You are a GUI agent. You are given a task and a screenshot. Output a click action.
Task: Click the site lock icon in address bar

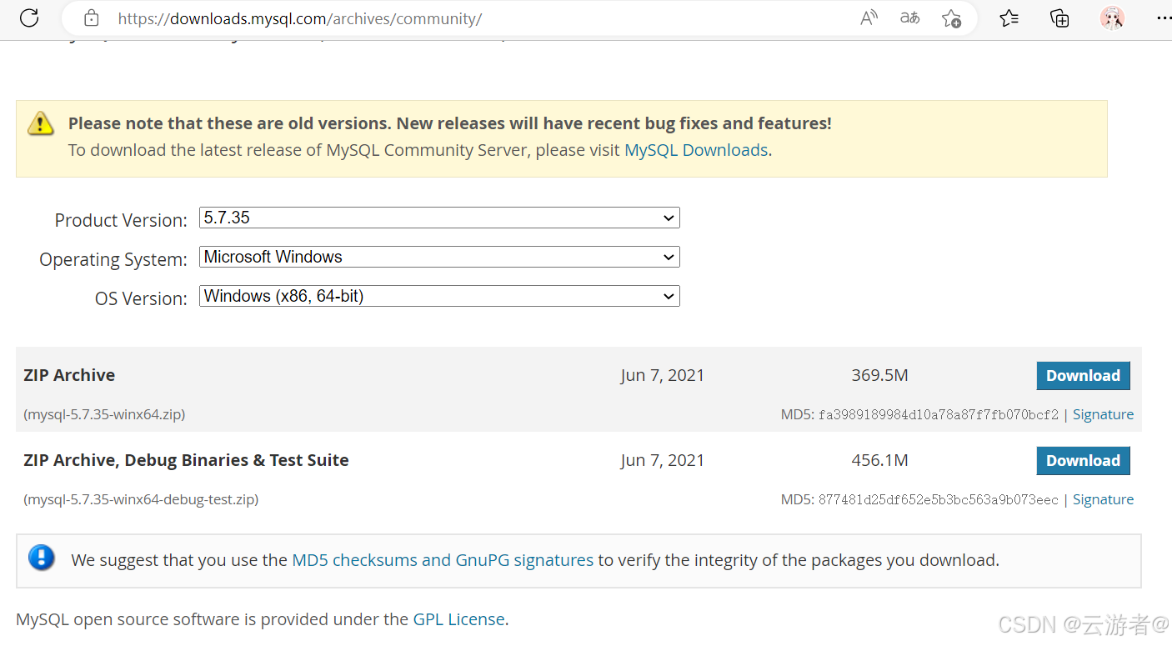coord(92,18)
